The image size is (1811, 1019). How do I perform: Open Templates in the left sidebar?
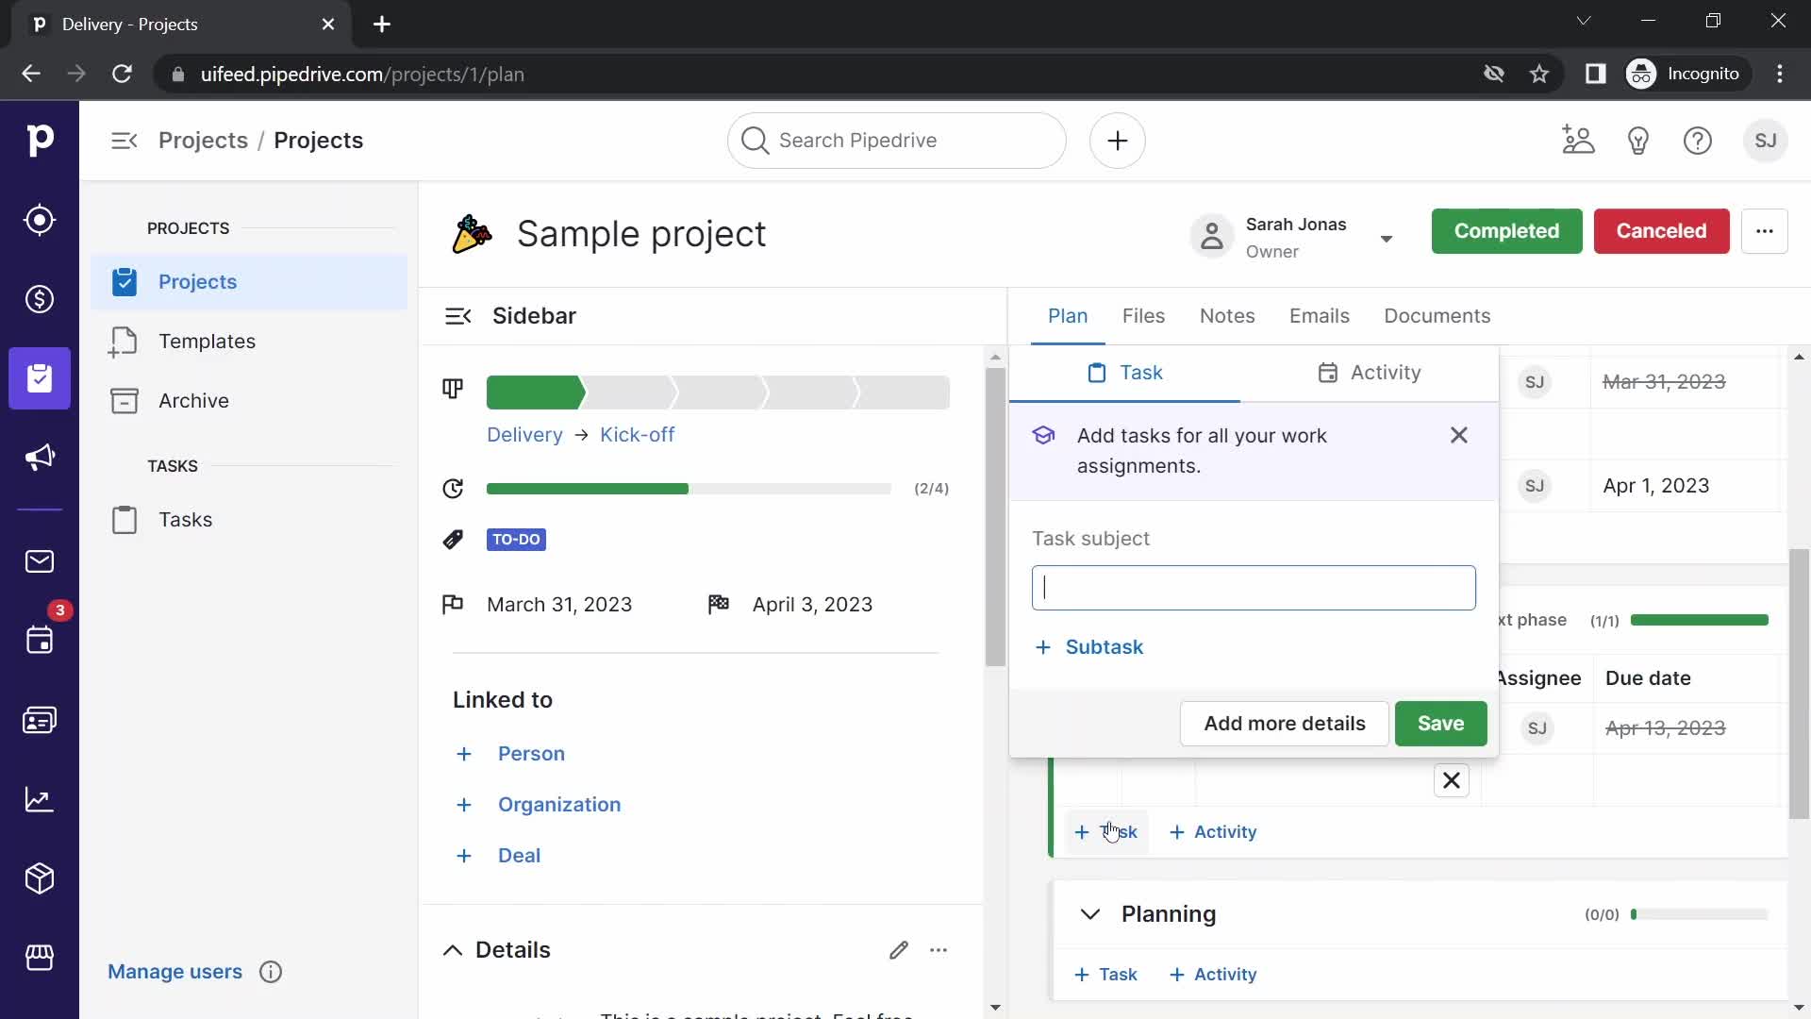[x=249, y=342]
